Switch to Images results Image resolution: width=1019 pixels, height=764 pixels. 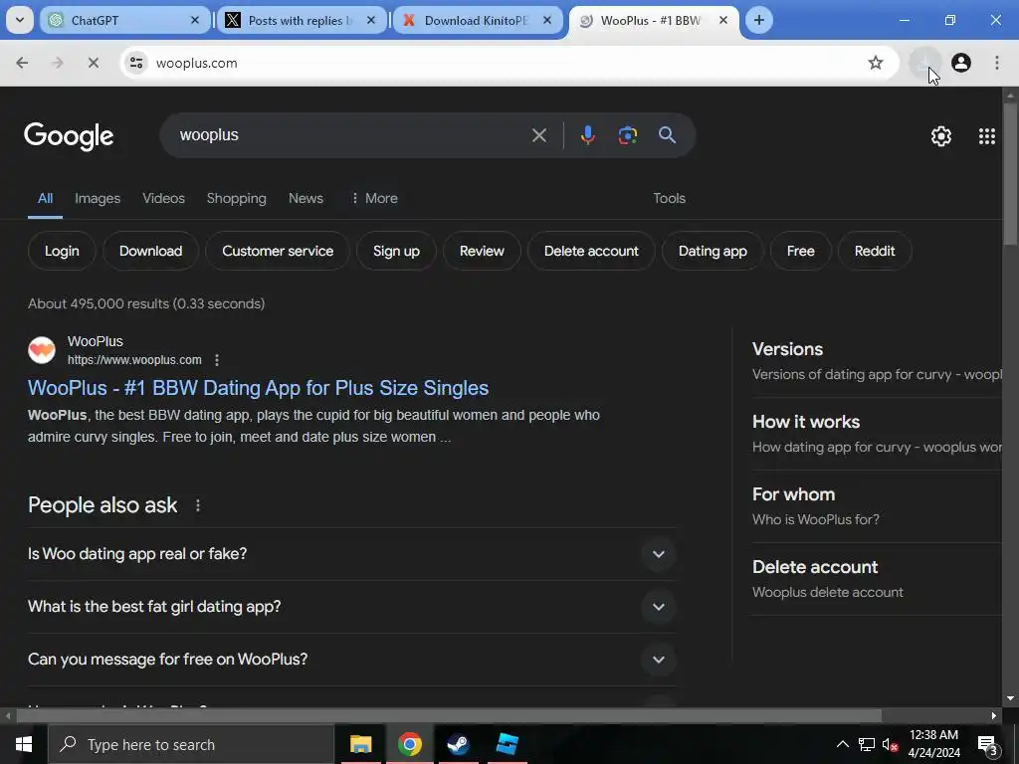point(98,199)
